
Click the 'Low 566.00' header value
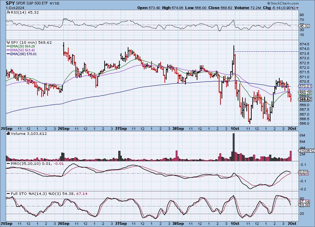pyautogui.click(x=196, y=8)
